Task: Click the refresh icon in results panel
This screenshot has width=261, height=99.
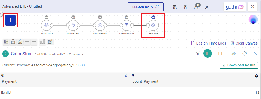Action: (244, 53)
